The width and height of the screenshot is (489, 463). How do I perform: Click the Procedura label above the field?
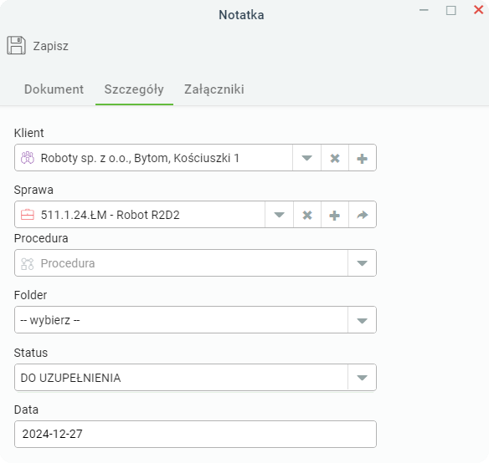tap(41, 238)
